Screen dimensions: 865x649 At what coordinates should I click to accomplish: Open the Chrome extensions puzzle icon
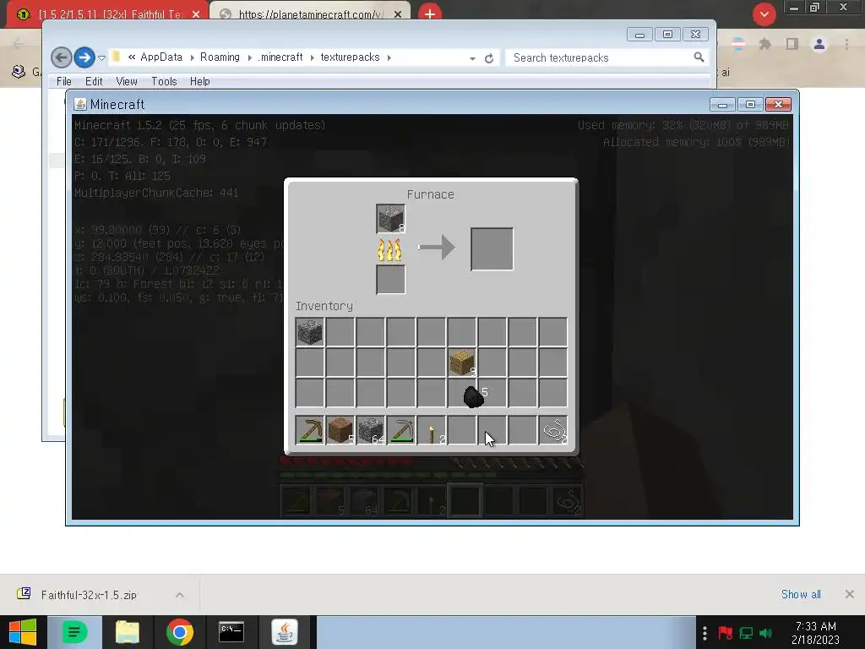[764, 44]
